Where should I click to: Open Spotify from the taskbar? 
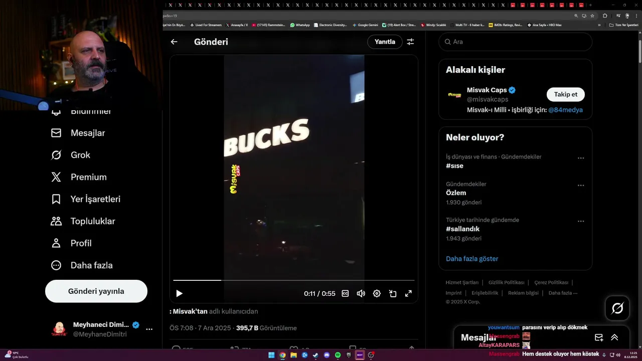[x=338, y=355]
